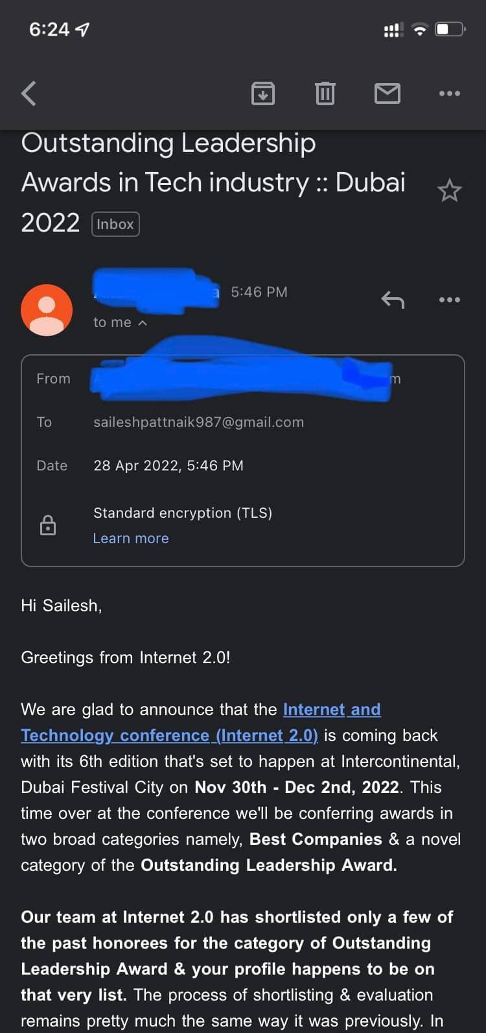Open the 'Learn more' encryption link
Viewport: 486px width, 1033px height.
coord(131,538)
